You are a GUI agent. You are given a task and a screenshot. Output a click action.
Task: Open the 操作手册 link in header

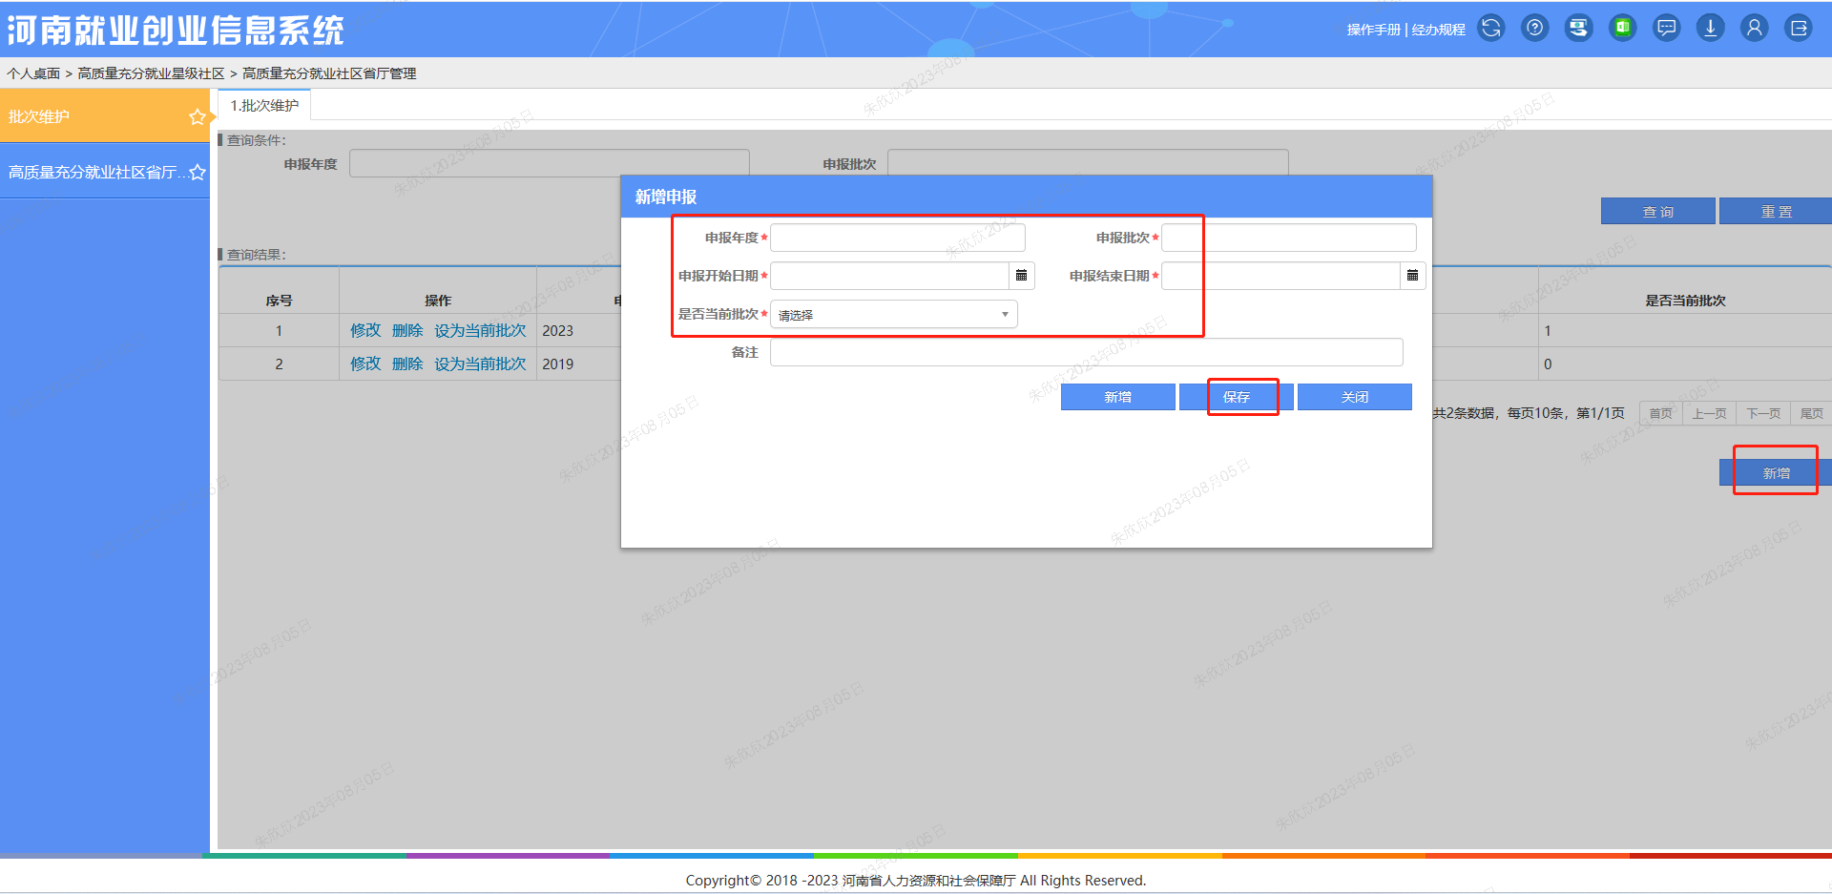point(1373,30)
